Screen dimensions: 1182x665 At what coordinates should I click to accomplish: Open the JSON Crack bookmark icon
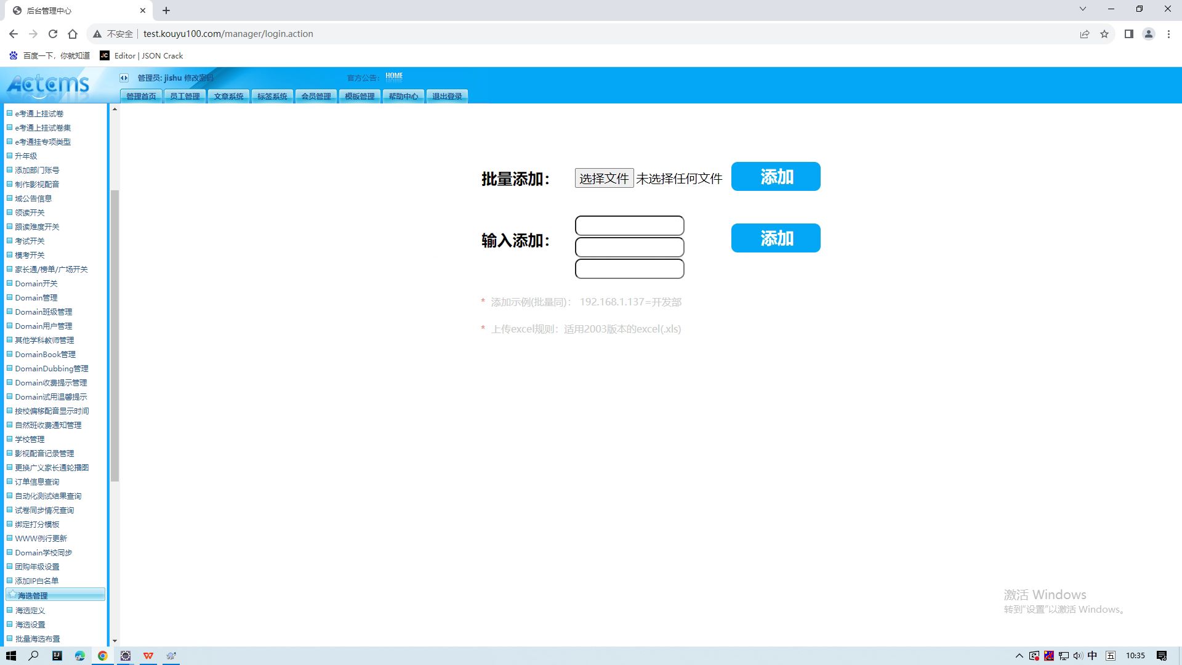pyautogui.click(x=105, y=55)
